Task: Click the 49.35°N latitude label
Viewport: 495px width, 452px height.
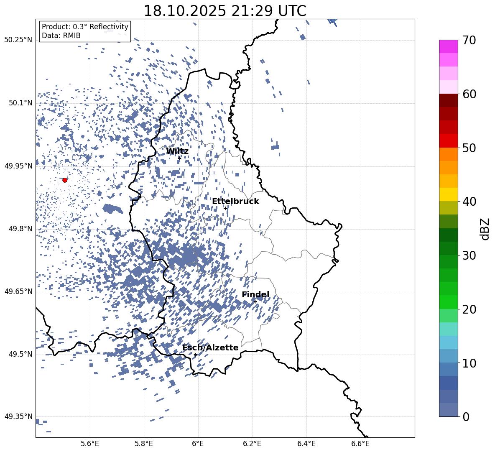Action: click(18, 416)
